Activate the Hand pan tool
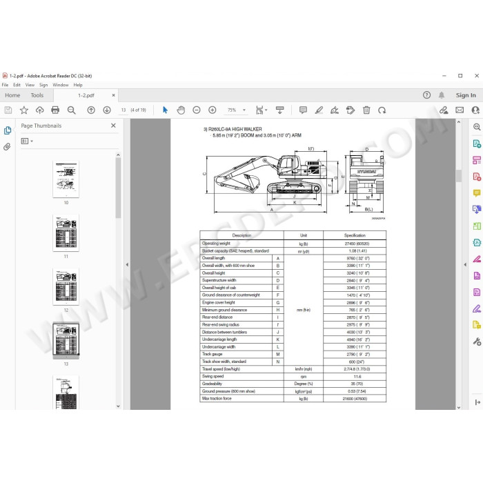 click(x=181, y=110)
